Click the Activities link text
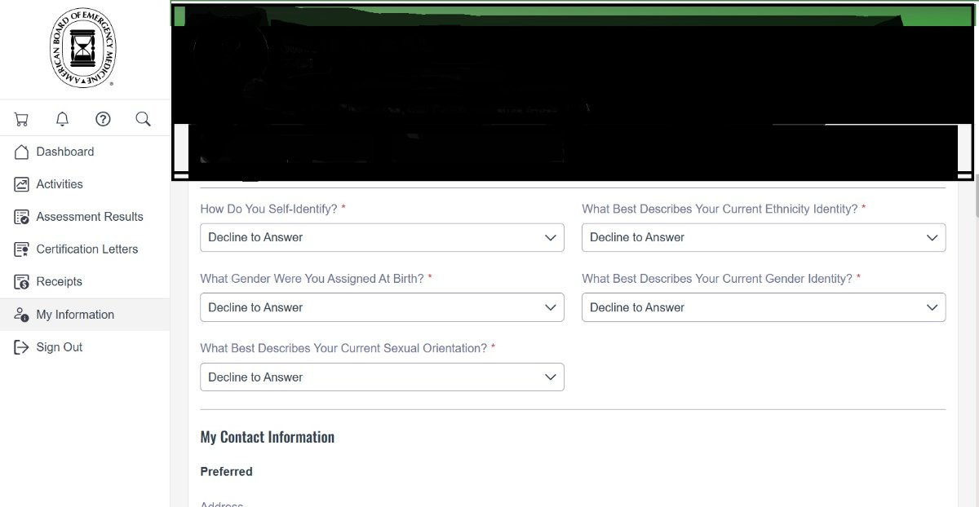The image size is (979, 507). pos(60,184)
